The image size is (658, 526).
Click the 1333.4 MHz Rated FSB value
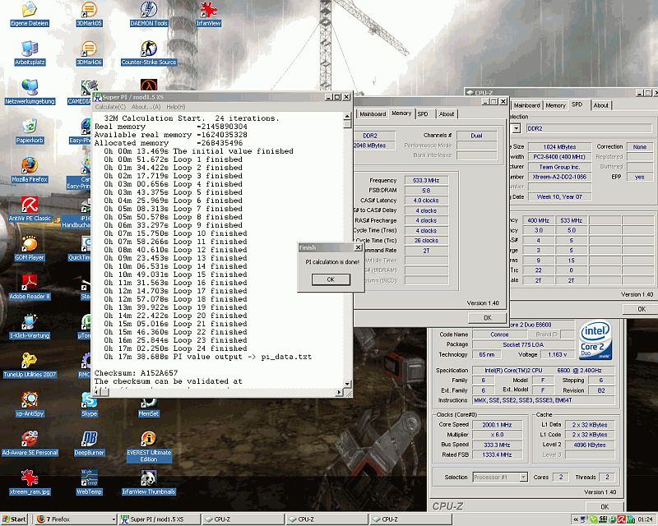pos(498,454)
